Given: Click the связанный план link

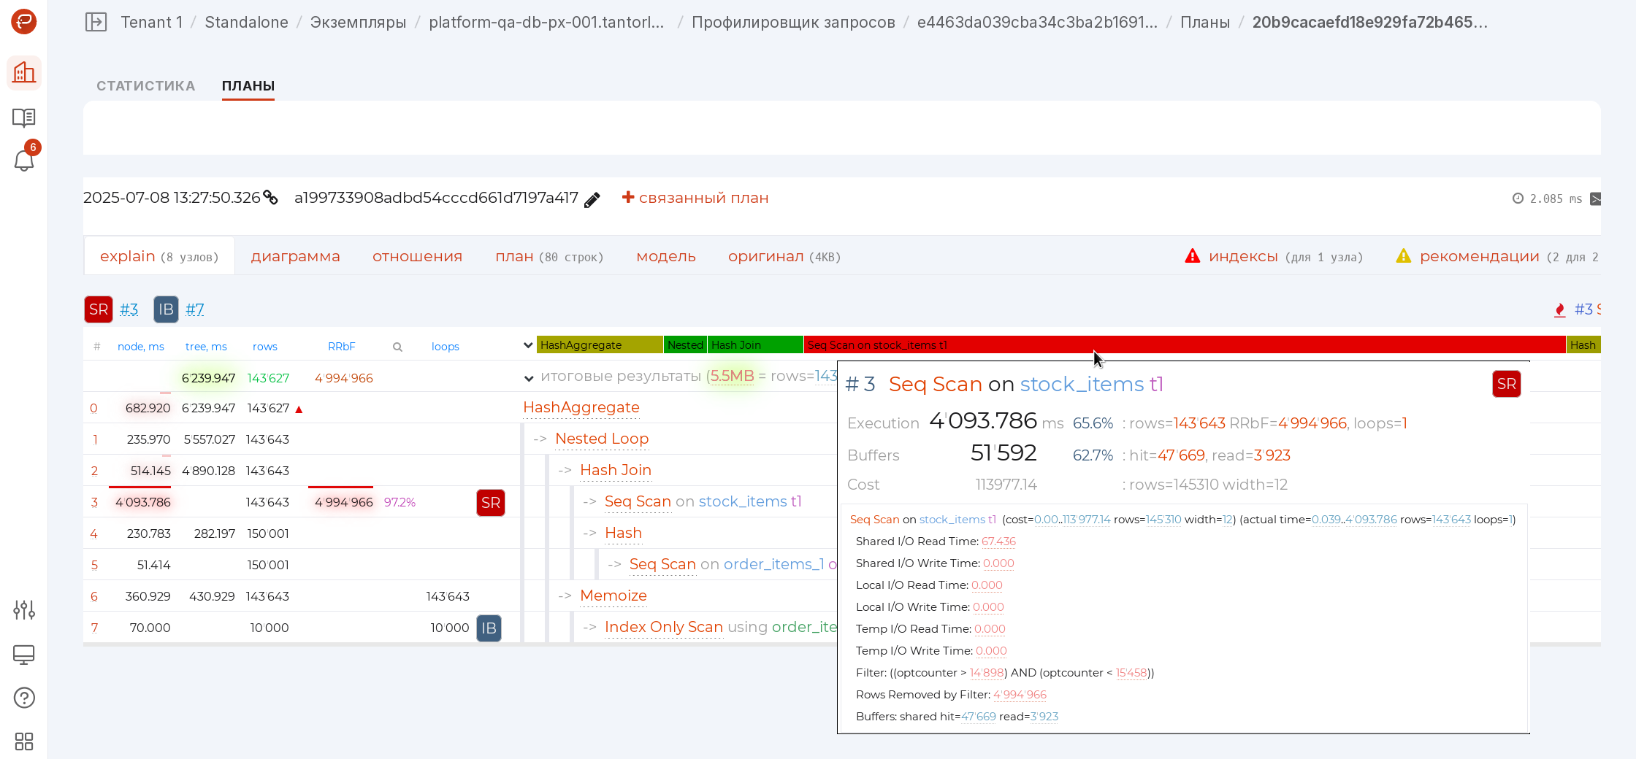Looking at the screenshot, I should (695, 198).
